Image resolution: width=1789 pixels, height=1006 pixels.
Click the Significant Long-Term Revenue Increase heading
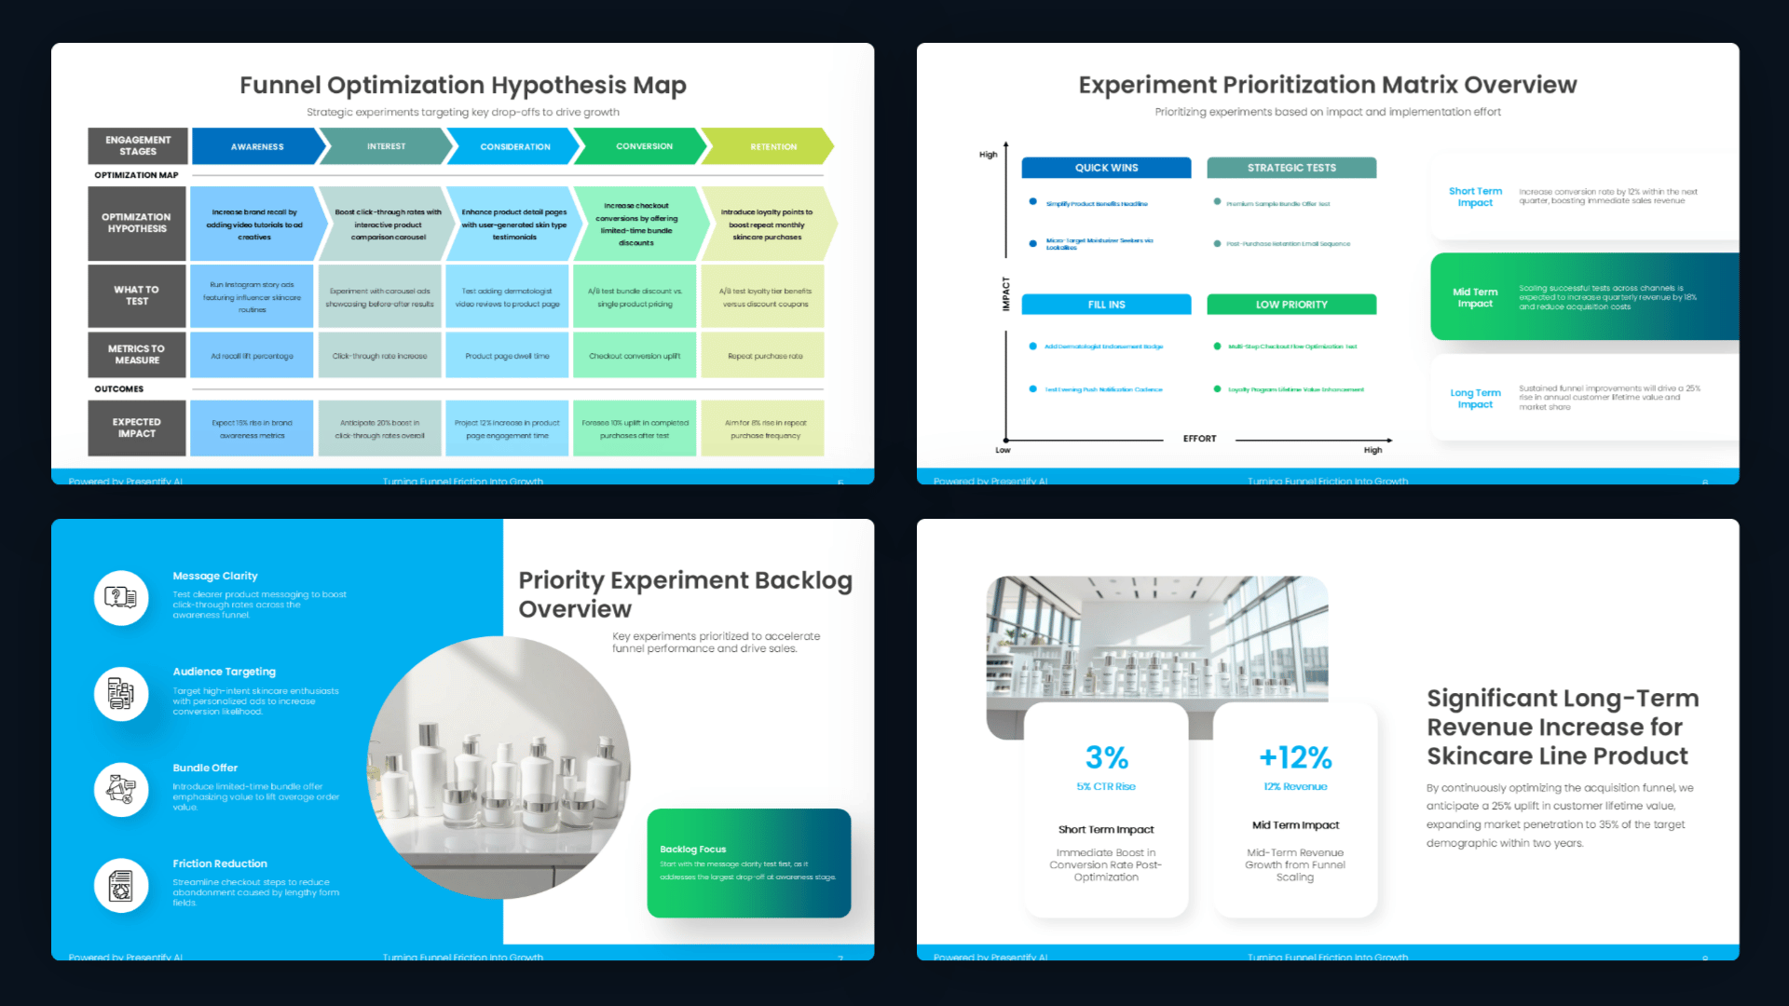pos(1564,727)
